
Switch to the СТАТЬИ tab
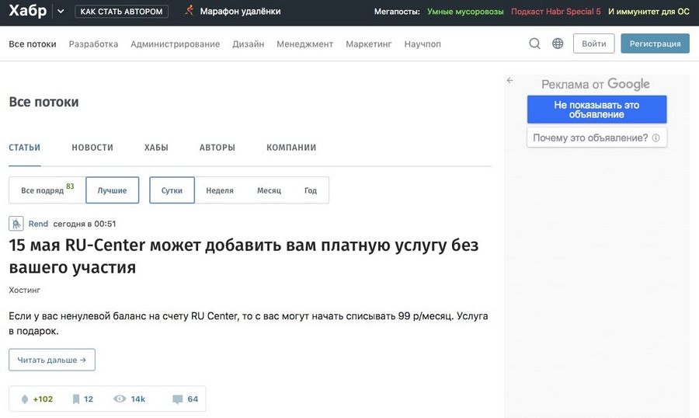coord(25,148)
